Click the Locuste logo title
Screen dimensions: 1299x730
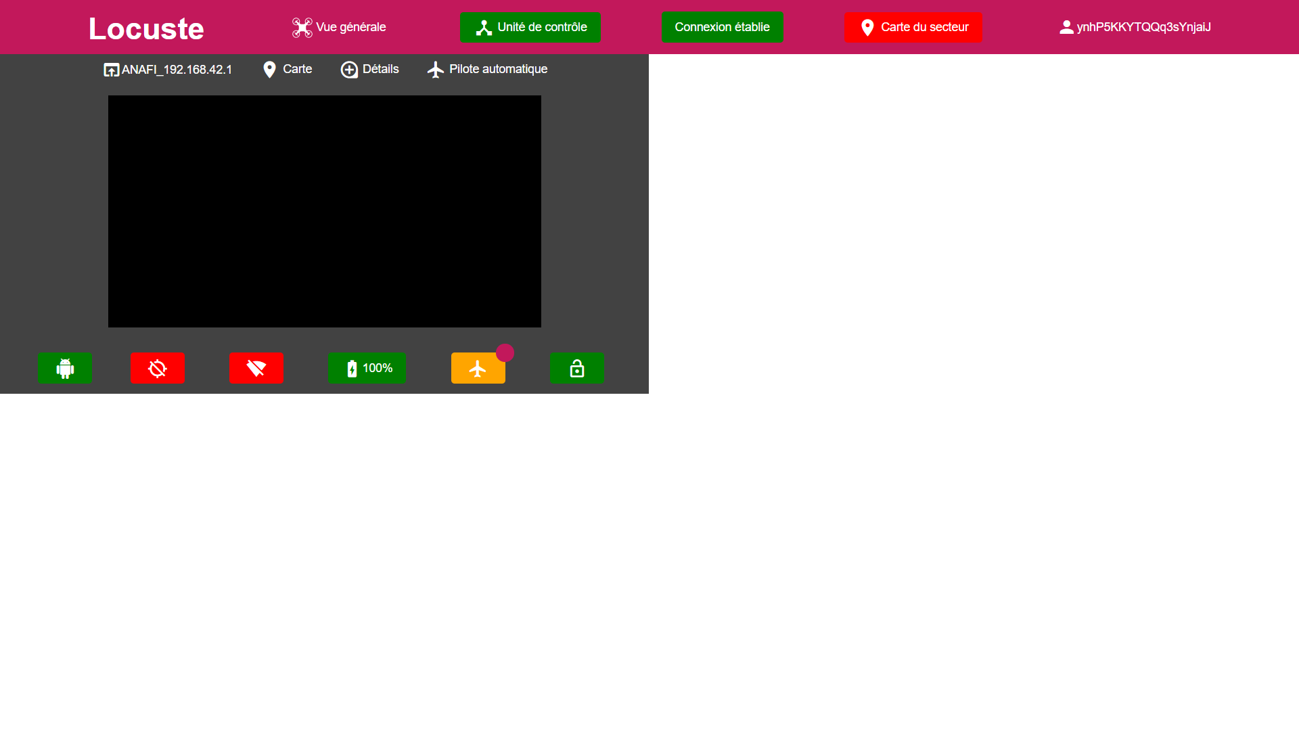click(x=146, y=28)
